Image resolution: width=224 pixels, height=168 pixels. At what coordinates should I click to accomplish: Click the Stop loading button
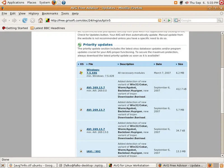click(x=32, y=20)
